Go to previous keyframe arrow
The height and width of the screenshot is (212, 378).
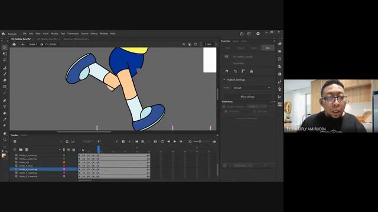click(117, 141)
